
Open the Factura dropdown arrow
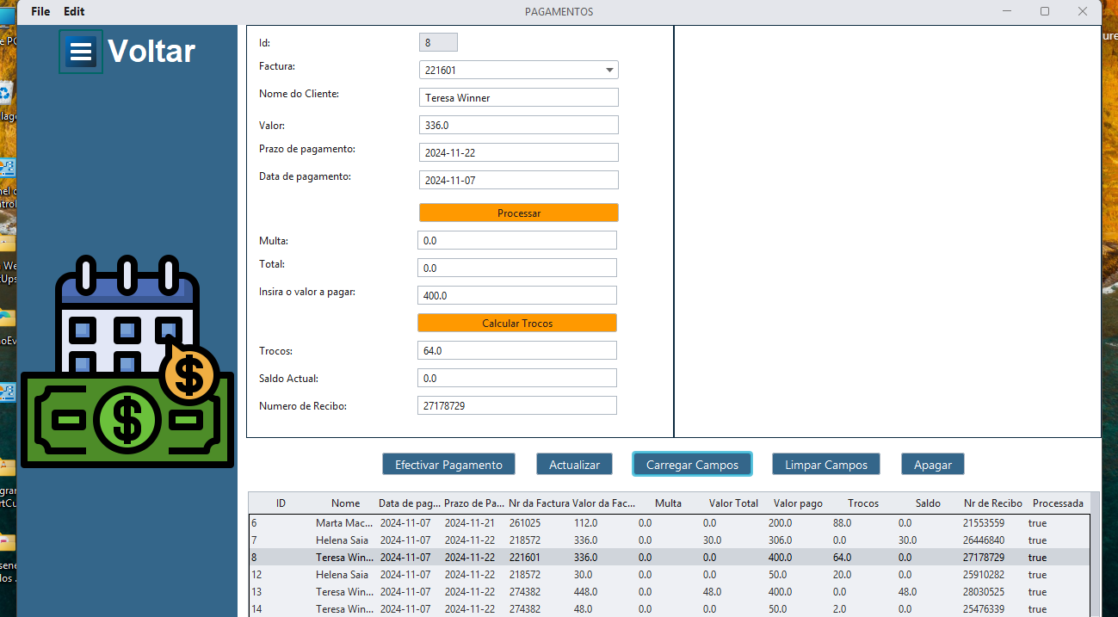coord(609,71)
